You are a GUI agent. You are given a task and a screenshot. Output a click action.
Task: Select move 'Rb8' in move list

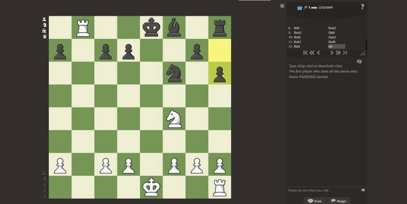[x=296, y=46]
